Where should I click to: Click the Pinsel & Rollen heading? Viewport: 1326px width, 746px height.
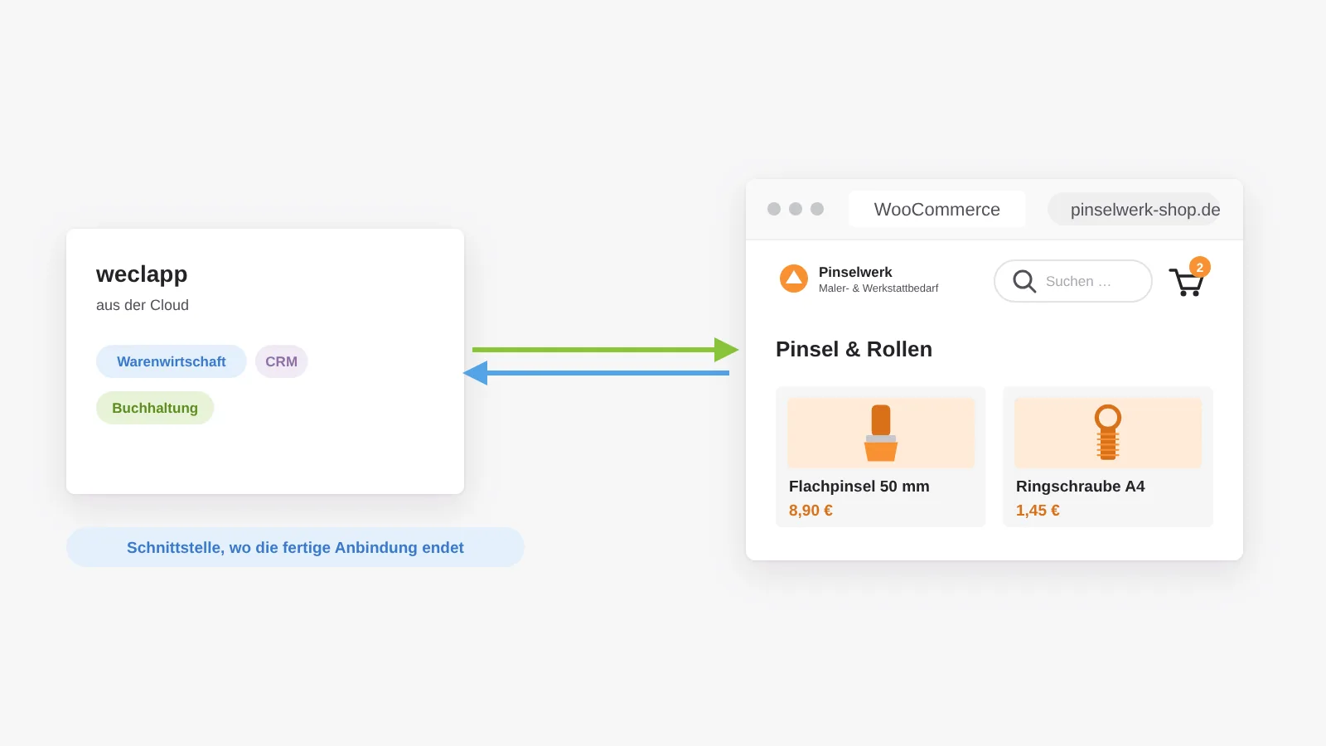(854, 349)
